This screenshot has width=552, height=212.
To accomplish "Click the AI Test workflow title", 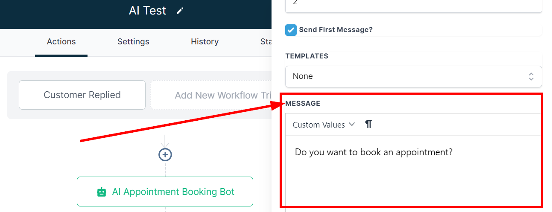I will click(147, 11).
